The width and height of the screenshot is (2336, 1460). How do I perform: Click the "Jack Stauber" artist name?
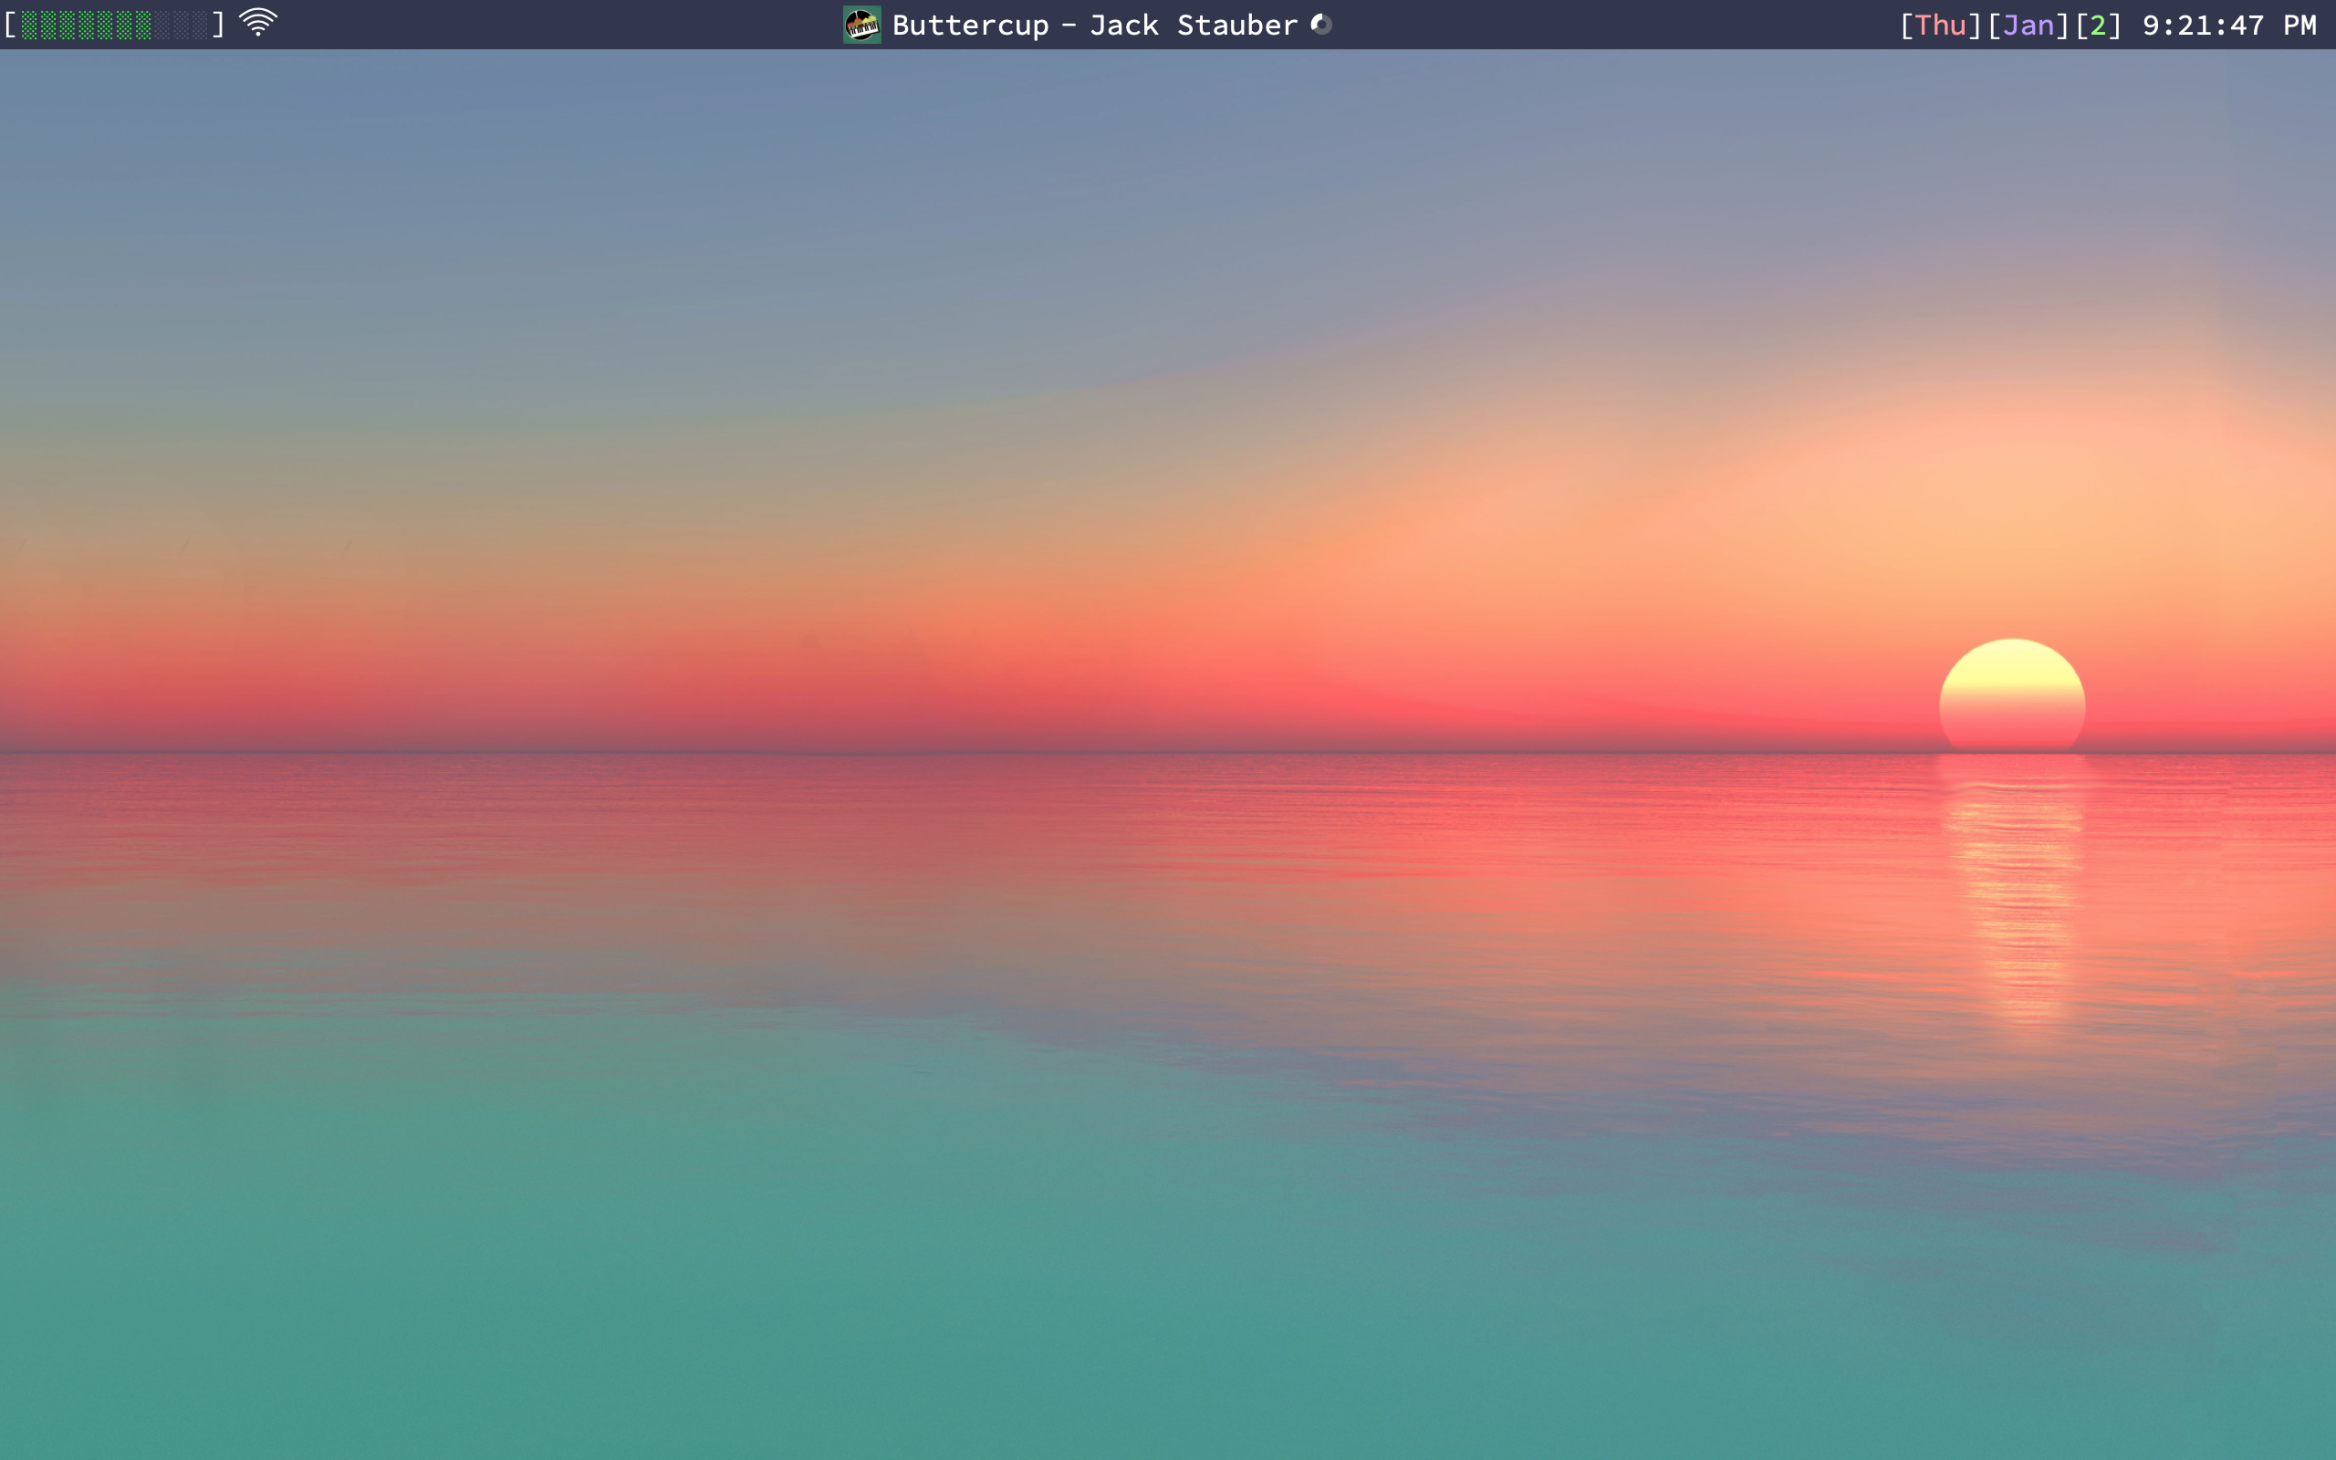pos(1194,26)
